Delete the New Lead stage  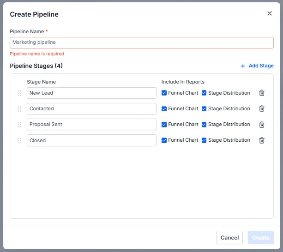[262, 93]
